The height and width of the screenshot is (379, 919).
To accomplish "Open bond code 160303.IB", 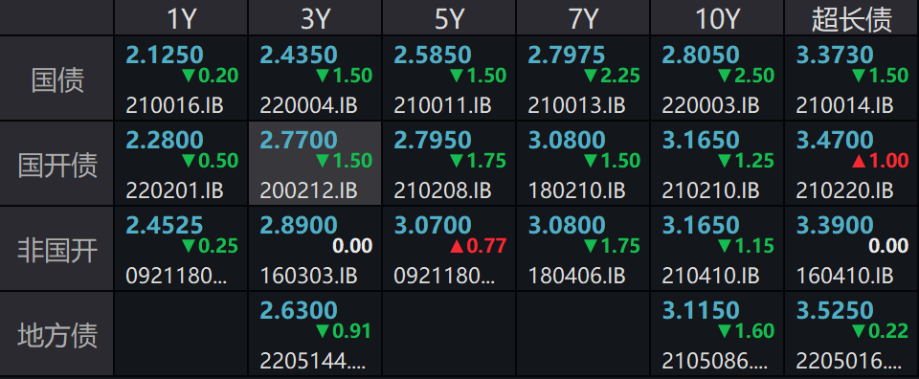I will pos(308,276).
